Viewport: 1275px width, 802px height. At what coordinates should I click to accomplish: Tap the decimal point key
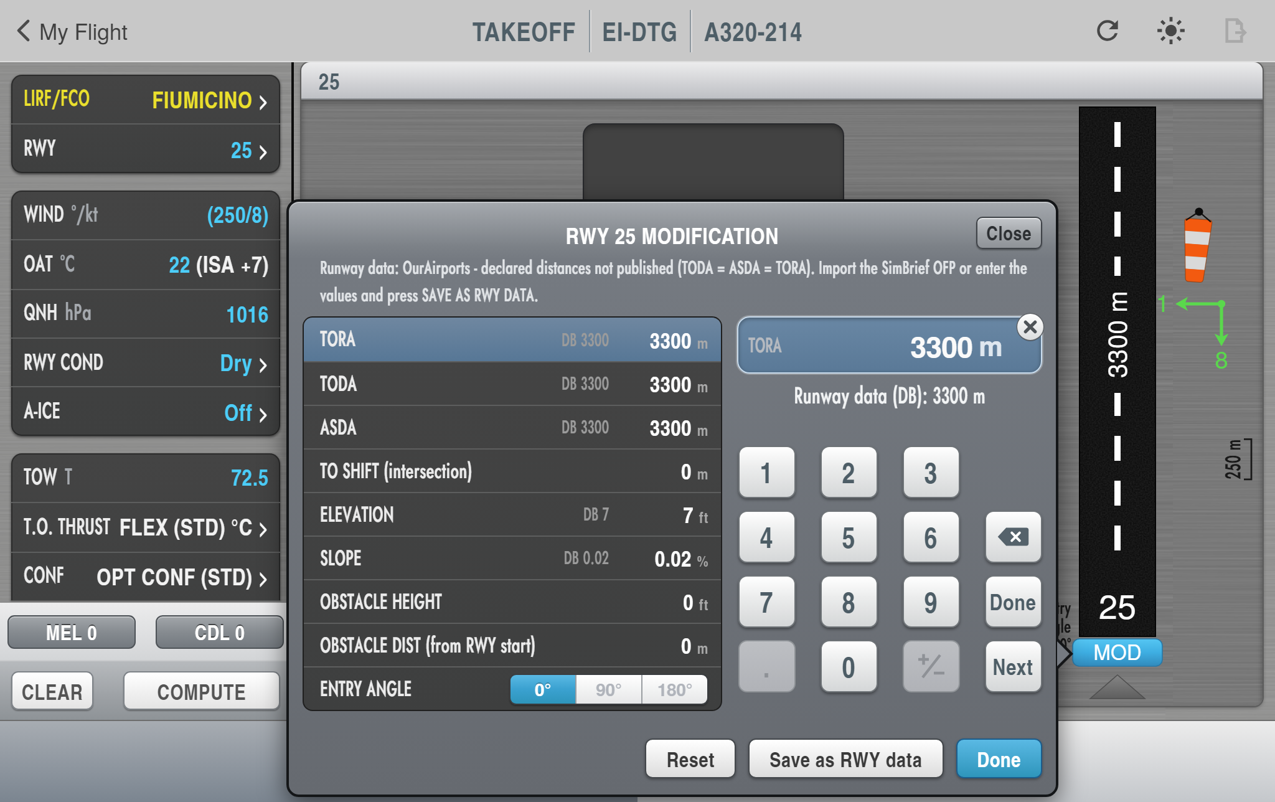tap(766, 666)
